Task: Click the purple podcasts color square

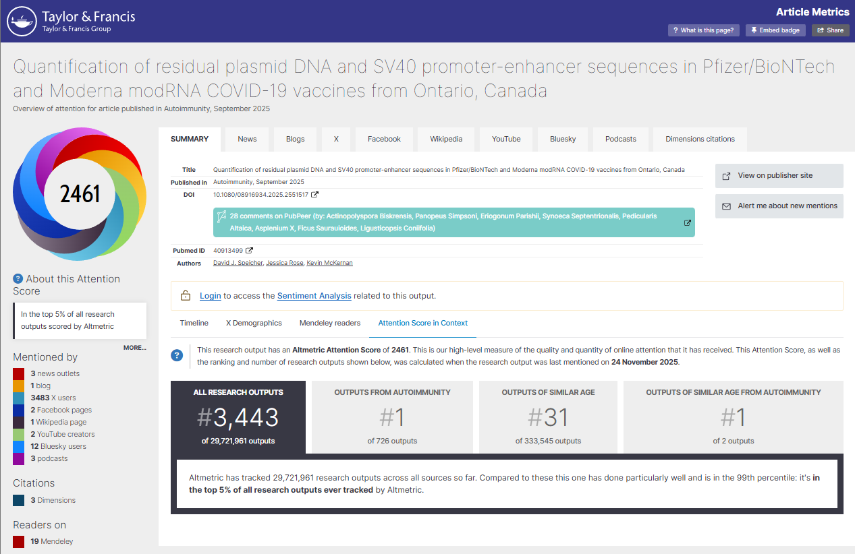Action: click(19, 458)
